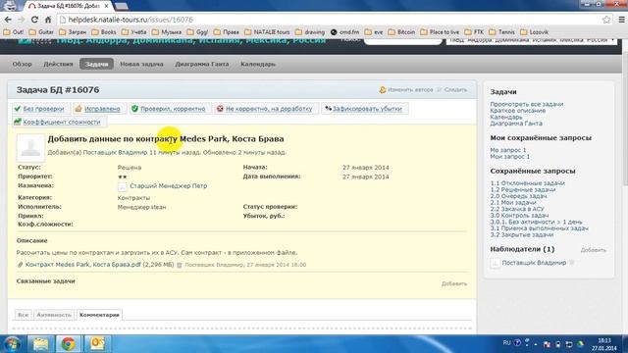Open saved query 3.0 Контроль задач
This screenshot has width=628, height=353.
click(x=519, y=216)
